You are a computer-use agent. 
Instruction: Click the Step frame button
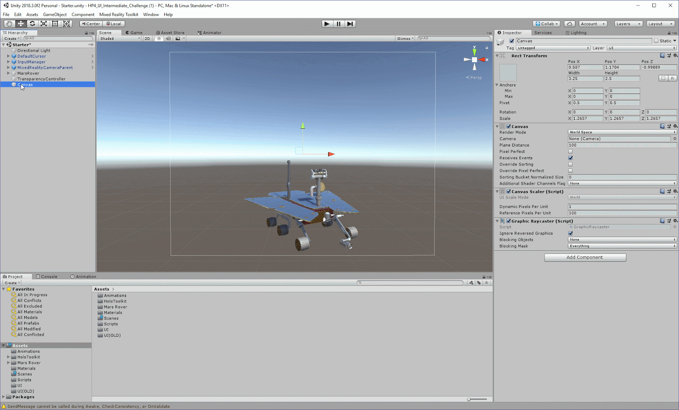pos(350,24)
